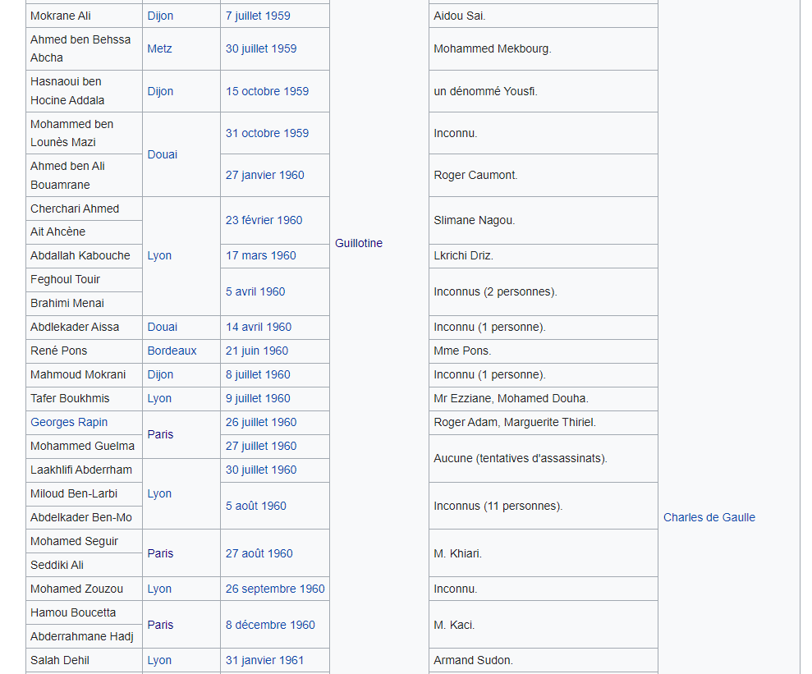Open the 15 octobre 1959 date link
The image size is (812, 674).
(x=267, y=91)
